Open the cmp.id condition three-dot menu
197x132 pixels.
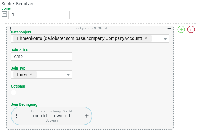[17, 116]
